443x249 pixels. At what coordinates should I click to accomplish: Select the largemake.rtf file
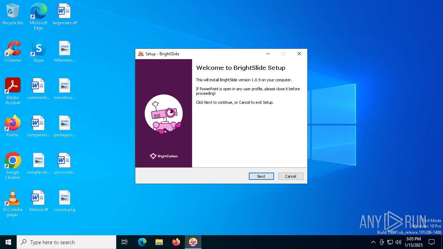coord(65,15)
